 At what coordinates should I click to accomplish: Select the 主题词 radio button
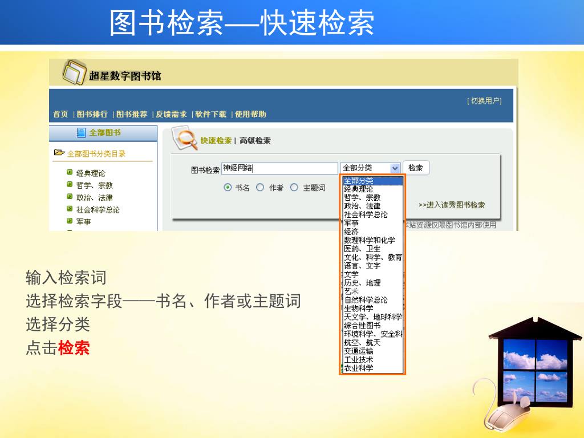pos(294,187)
